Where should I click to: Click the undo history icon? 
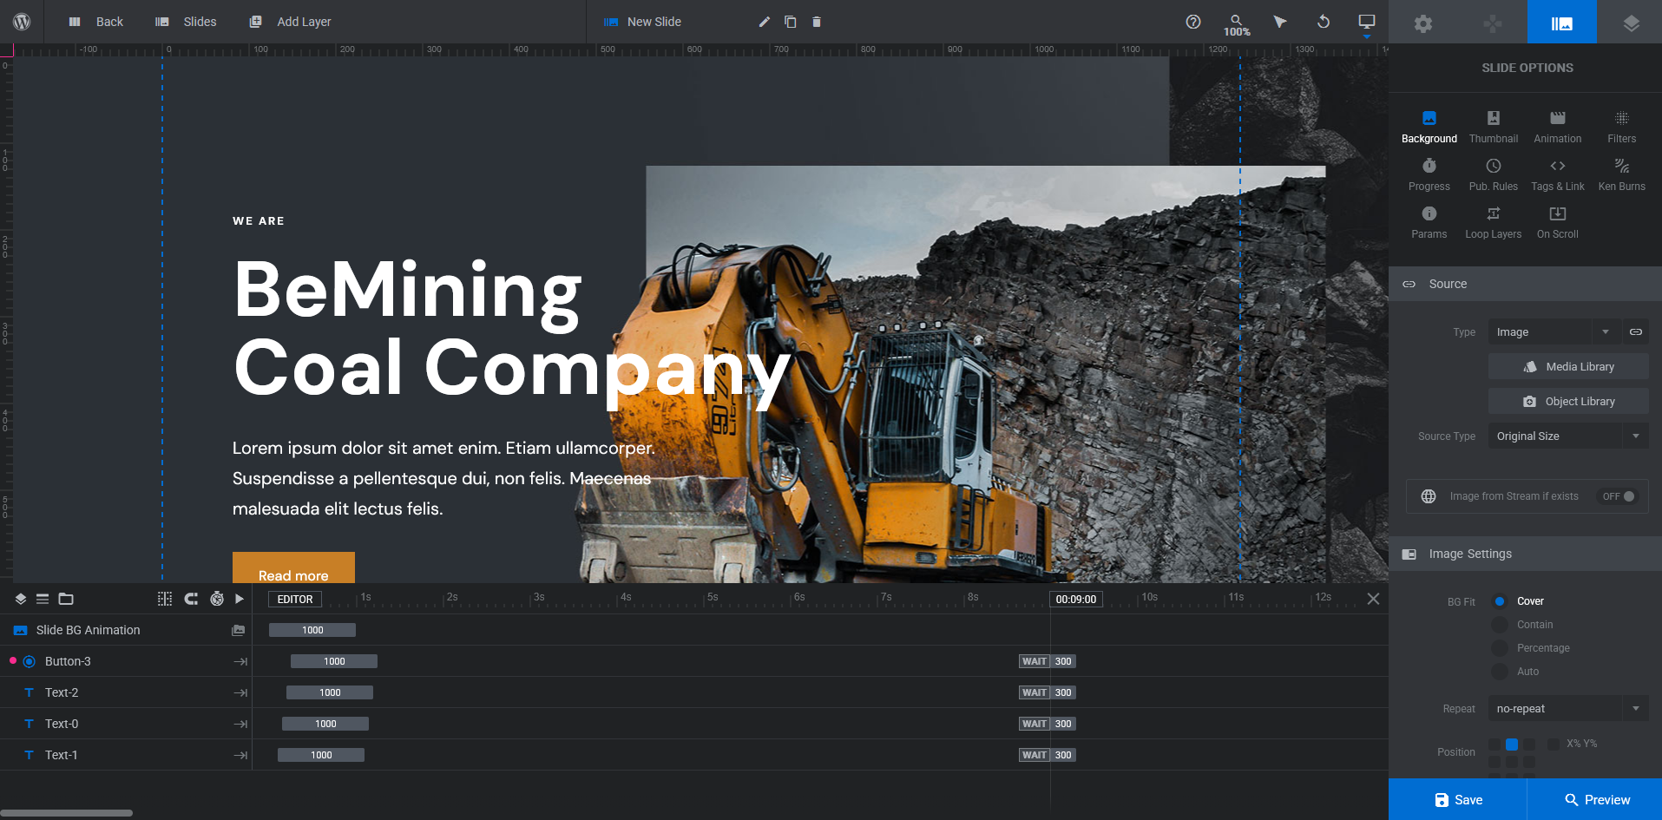click(1323, 22)
